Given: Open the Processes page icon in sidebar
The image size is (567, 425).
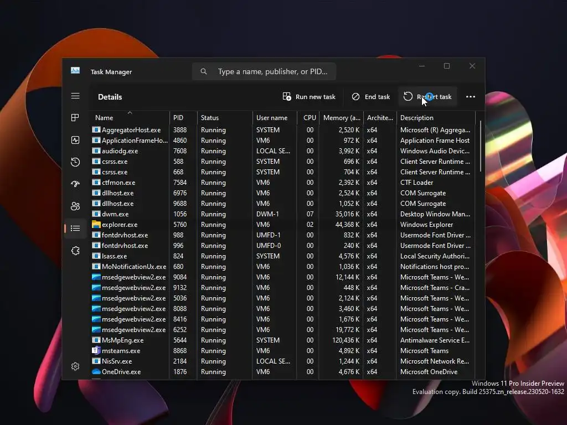Looking at the screenshot, I should [75, 117].
